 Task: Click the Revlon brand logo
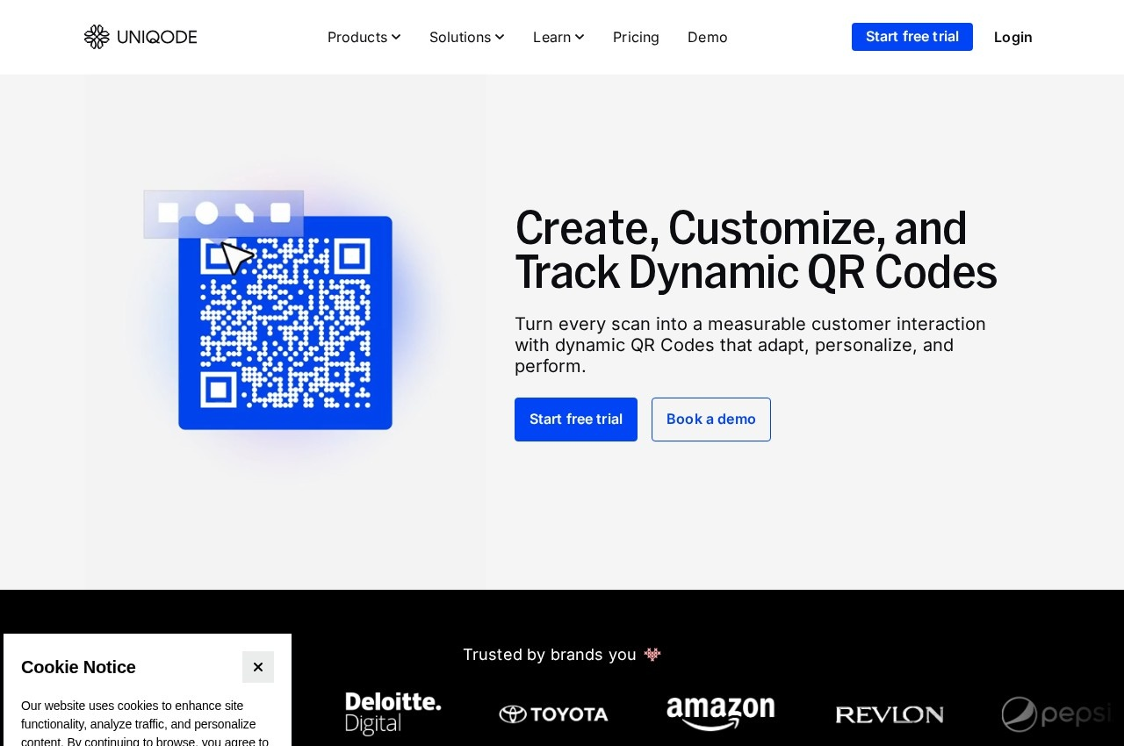(x=890, y=714)
